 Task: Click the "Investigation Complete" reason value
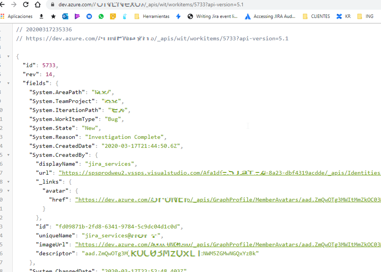click(x=124, y=137)
